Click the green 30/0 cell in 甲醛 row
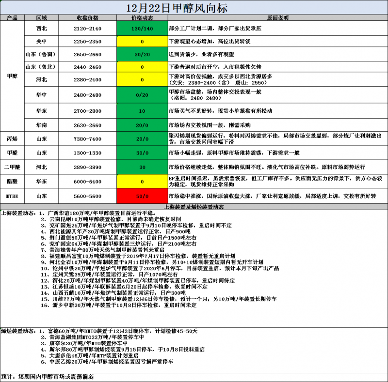The image size is (388, 382). (142, 153)
